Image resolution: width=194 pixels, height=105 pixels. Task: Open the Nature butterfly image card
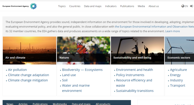click(83, 51)
